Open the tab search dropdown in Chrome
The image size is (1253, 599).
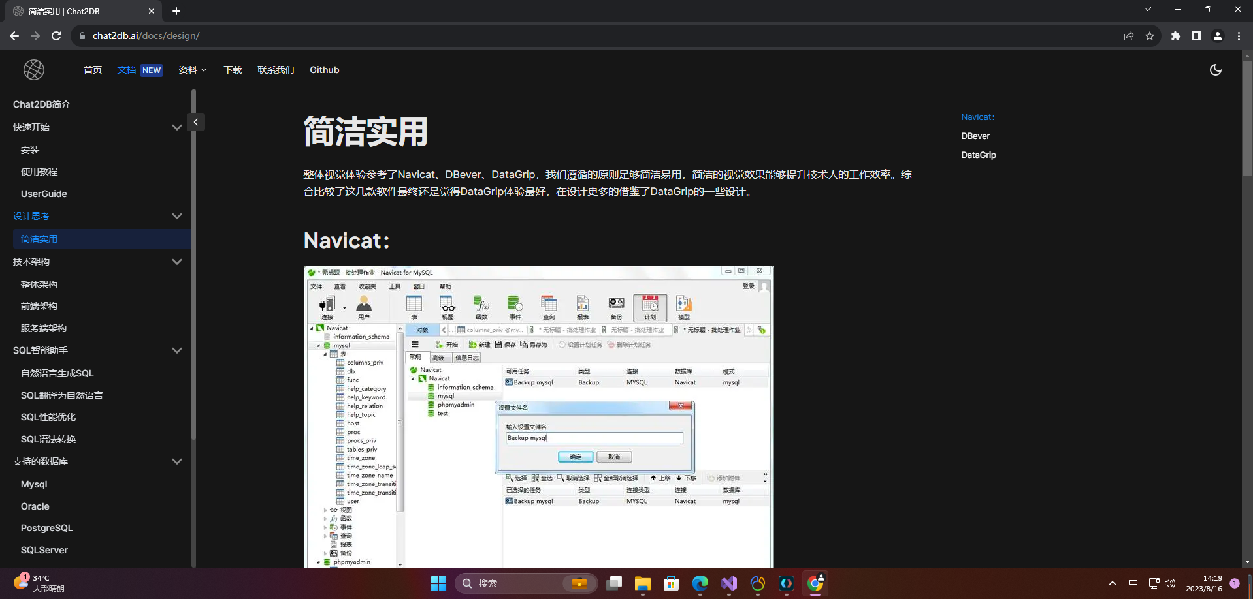[x=1148, y=10]
